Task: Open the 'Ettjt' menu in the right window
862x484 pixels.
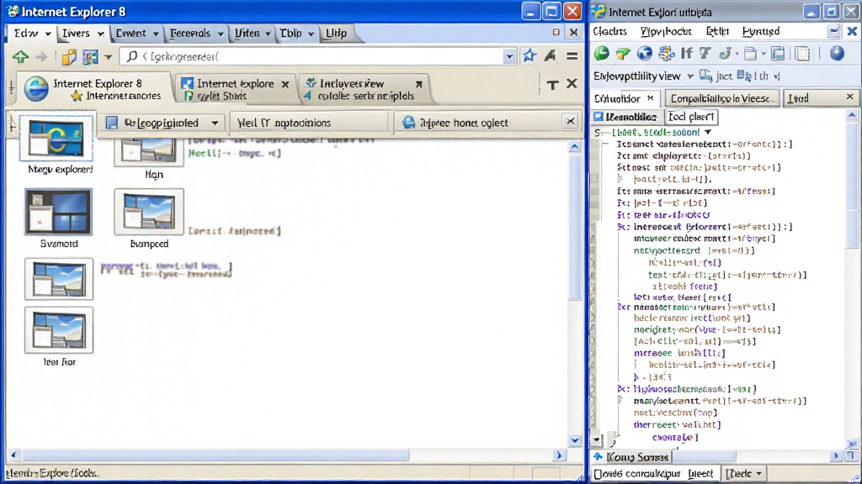Action: coord(717,32)
